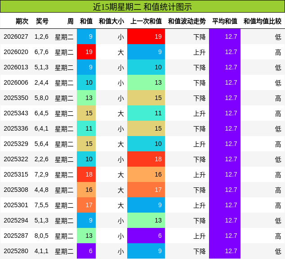Click 小 size value in row 2026027
The height and width of the screenshot is (259, 285).
[x=121, y=37]
